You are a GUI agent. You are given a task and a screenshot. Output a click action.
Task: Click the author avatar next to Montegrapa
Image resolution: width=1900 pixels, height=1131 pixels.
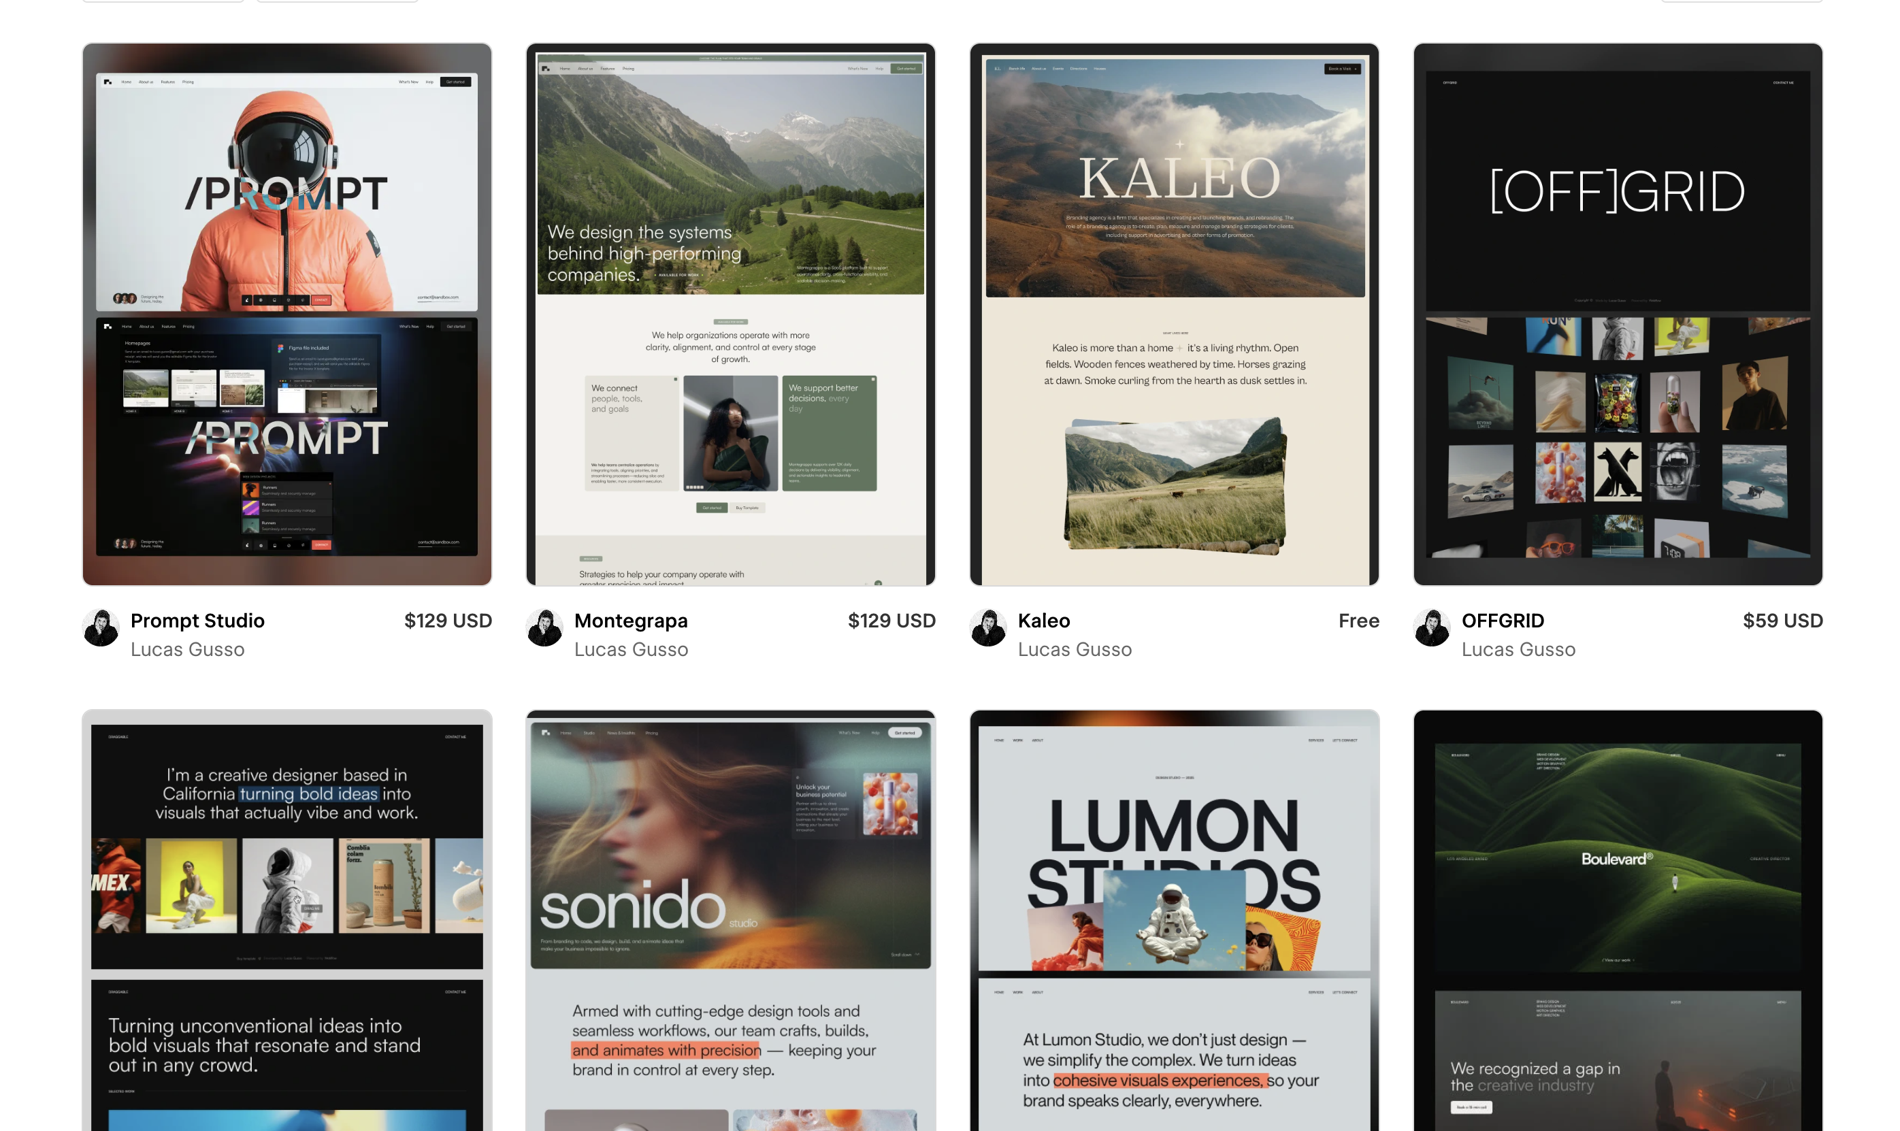click(x=544, y=627)
